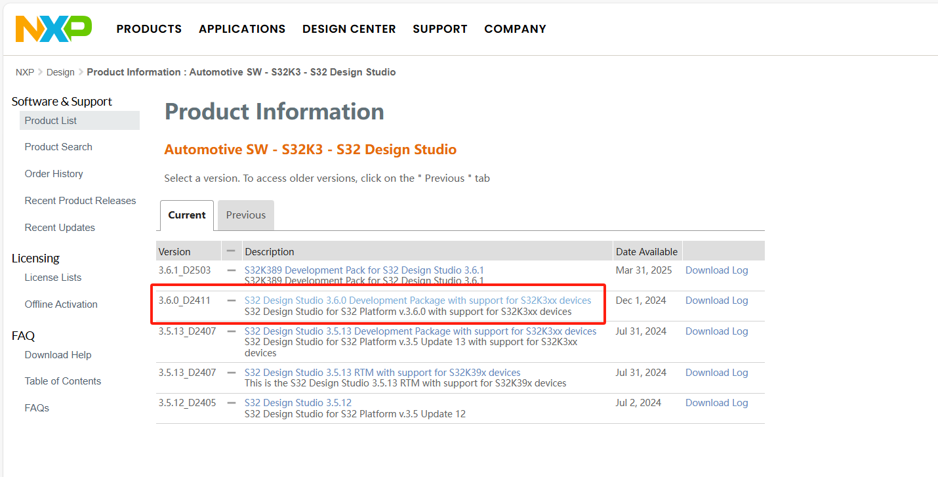Open S32 Design Studio 3.5.13 RTM link
Screen dimensions: 938x477
point(382,373)
